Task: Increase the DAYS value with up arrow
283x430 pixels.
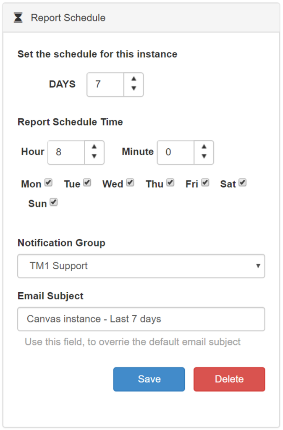Action: tap(134, 79)
